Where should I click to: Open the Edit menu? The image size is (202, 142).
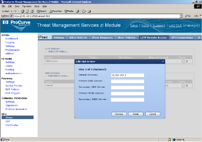[10, 6]
